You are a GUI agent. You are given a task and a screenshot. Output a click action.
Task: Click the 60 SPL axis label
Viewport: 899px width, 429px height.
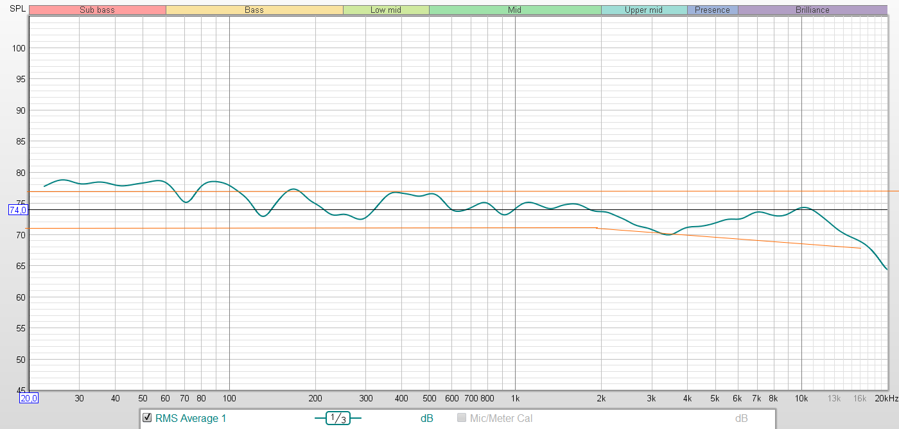(21, 297)
